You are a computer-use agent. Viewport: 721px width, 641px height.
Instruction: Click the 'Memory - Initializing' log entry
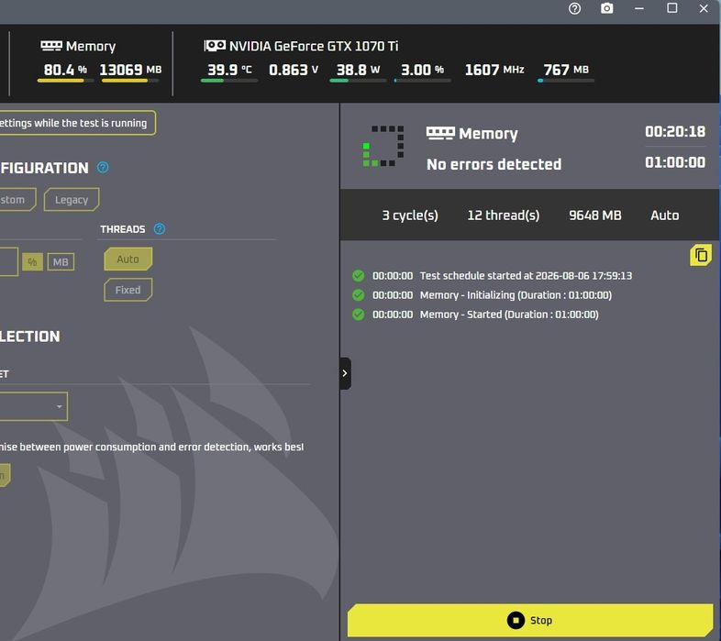click(x=516, y=294)
